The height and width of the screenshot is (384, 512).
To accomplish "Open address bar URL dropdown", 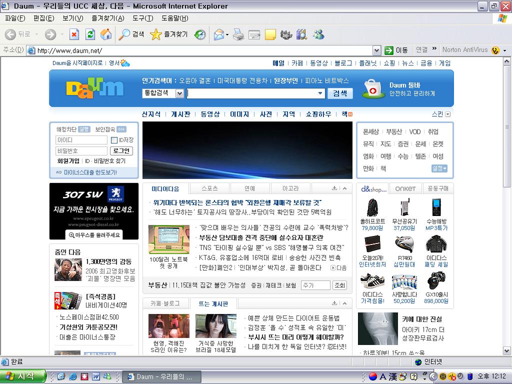I will tap(376, 50).
